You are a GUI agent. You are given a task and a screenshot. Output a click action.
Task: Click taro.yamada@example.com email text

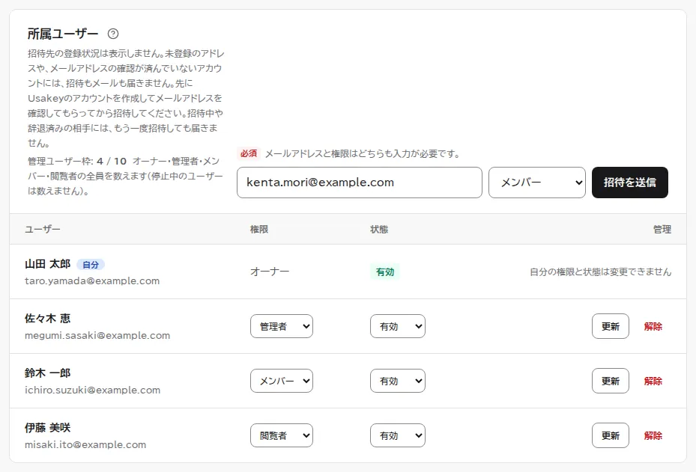[x=92, y=281]
